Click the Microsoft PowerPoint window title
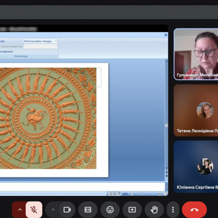The height and width of the screenshot is (218, 218). pyautogui.click(x=23, y=29)
